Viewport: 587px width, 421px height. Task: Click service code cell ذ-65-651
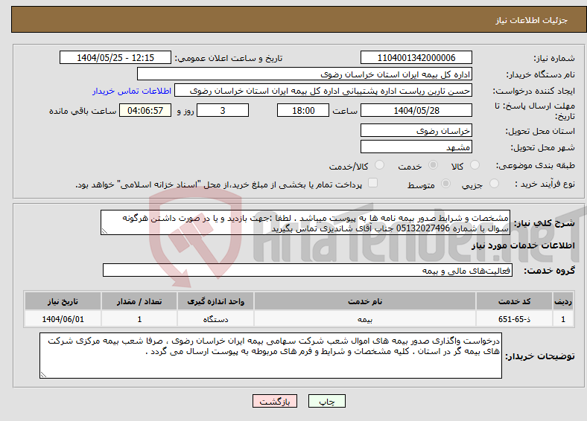(515, 319)
